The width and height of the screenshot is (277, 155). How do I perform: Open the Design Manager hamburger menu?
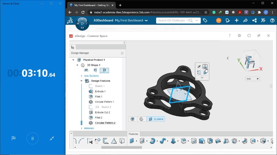click(x=122, y=53)
